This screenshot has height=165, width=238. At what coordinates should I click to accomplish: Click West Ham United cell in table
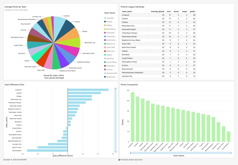pos(135,47)
